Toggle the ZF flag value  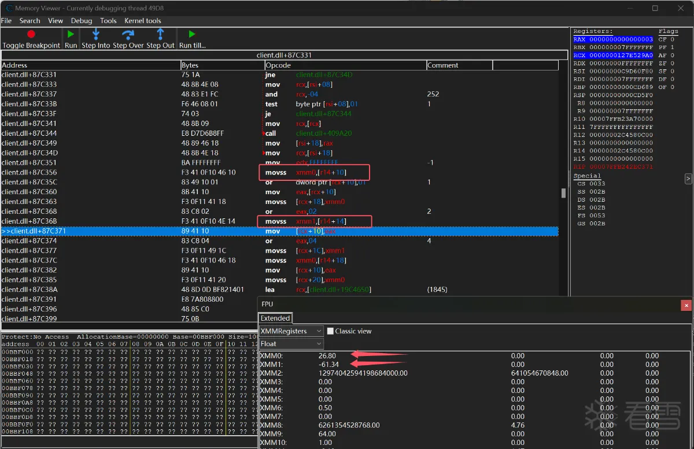click(x=671, y=64)
